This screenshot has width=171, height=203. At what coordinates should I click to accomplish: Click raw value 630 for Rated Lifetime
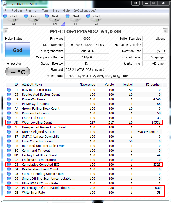pos(158,188)
